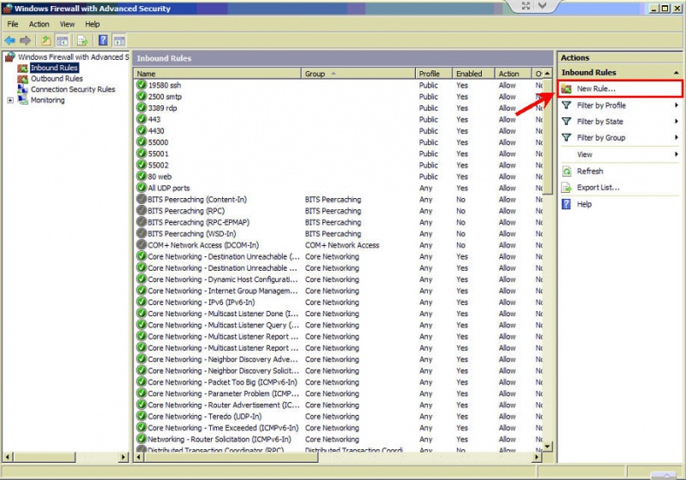Click the Outbound Rules tree icon
Screen dimensions: 686x480
(23, 79)
